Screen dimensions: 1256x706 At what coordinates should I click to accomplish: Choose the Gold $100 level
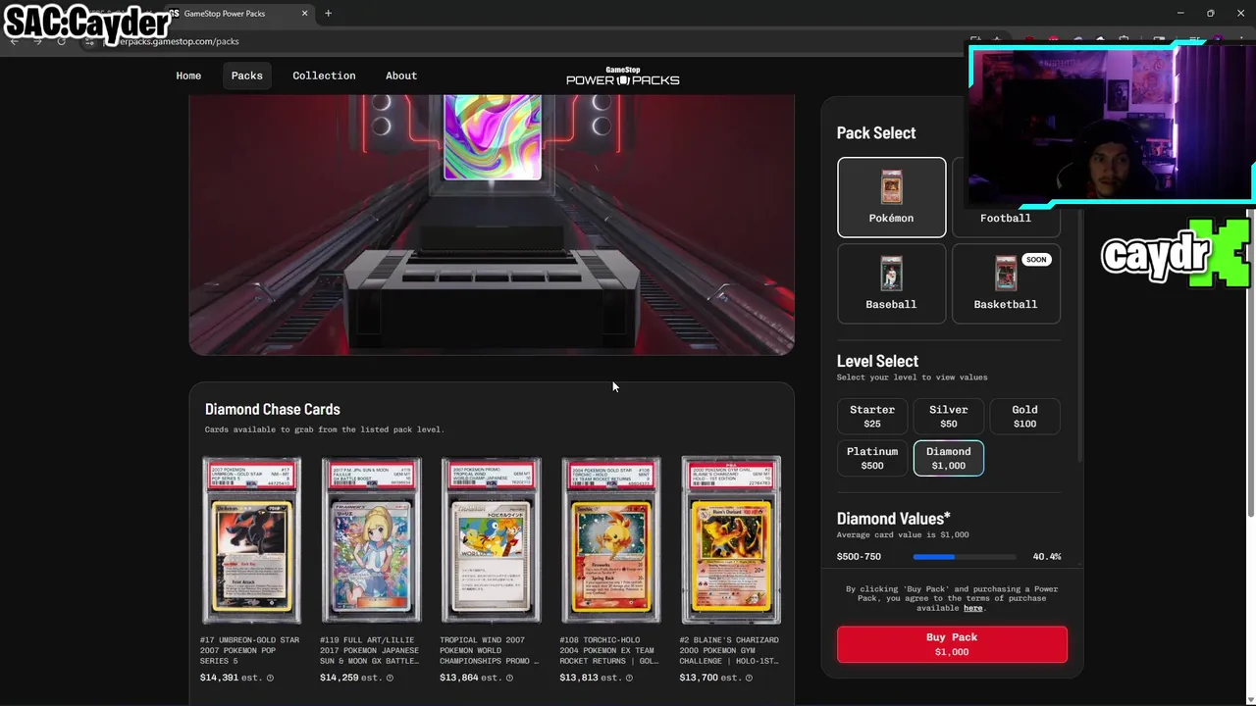click(x=1024, y=416)
